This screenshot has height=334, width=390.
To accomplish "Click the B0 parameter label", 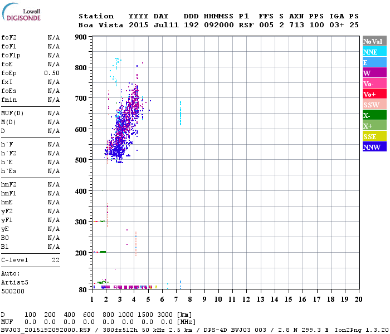I will pos(5,238).
